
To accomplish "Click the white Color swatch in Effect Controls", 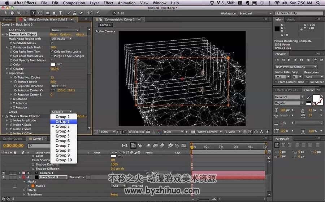I will click(53, 64).
